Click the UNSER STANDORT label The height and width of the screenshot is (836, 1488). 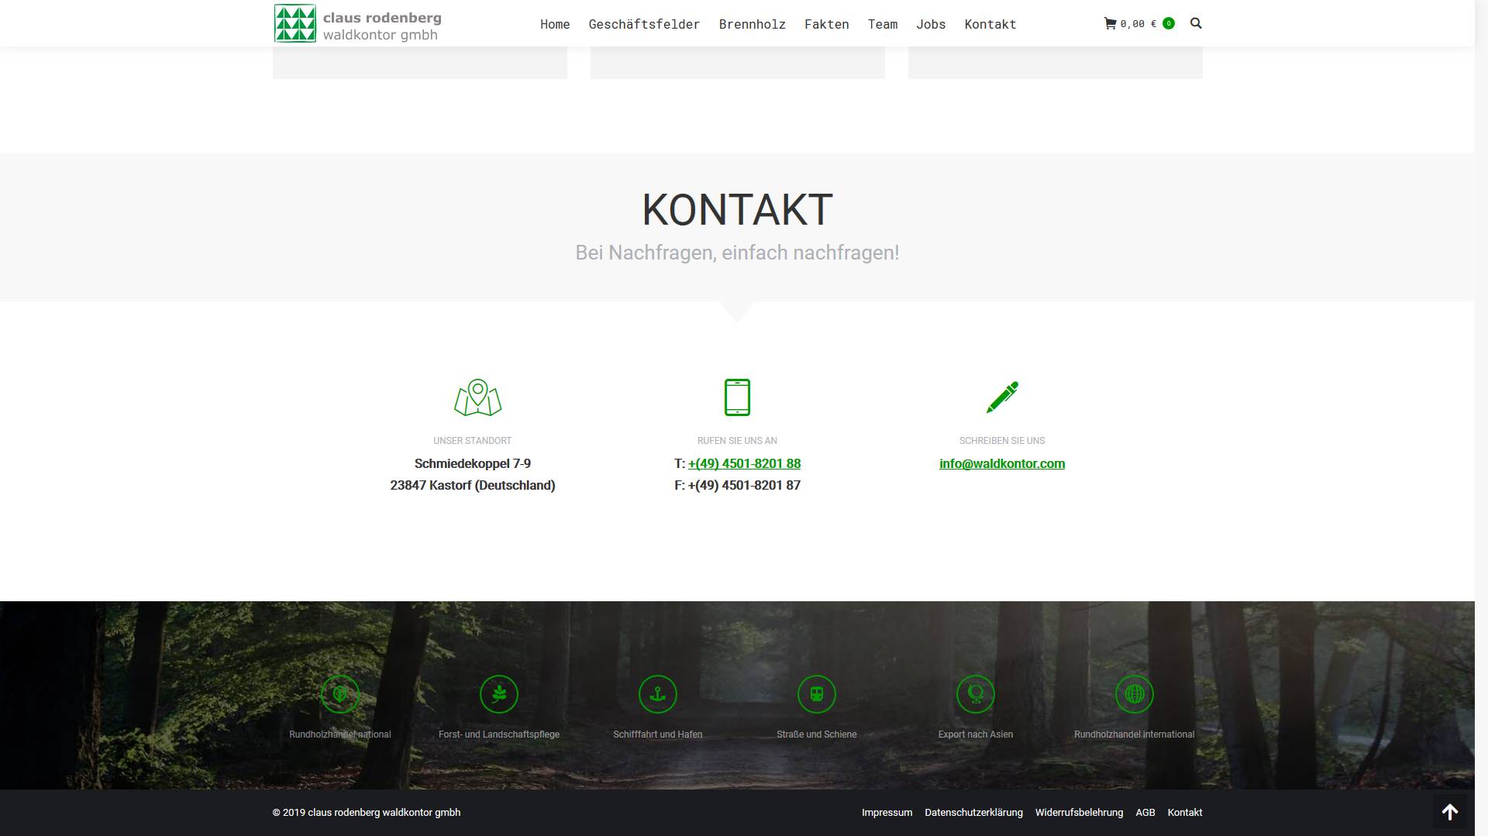click(x=473, y=441)
